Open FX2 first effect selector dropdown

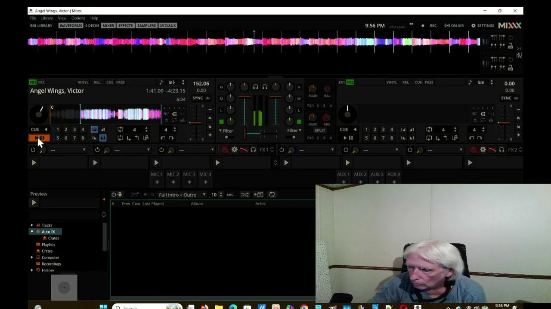coord(316,150)
